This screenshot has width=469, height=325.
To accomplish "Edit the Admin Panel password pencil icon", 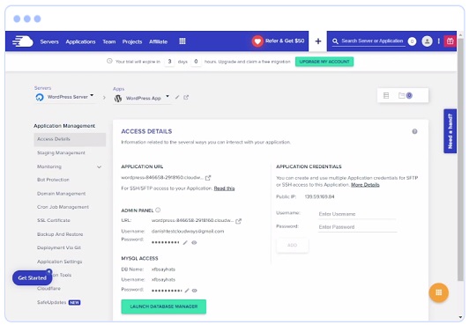I will click(185, 242).
